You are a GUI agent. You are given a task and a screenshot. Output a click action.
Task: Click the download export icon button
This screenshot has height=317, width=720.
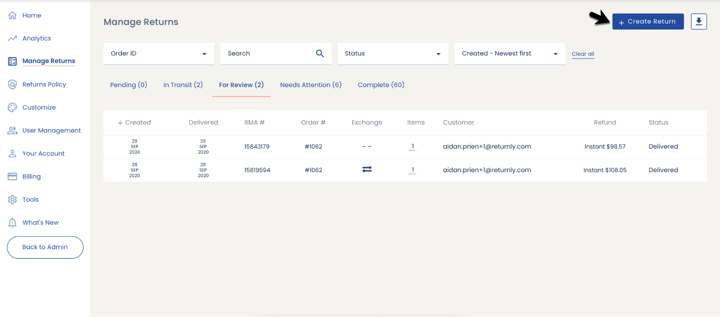[699, 22]
